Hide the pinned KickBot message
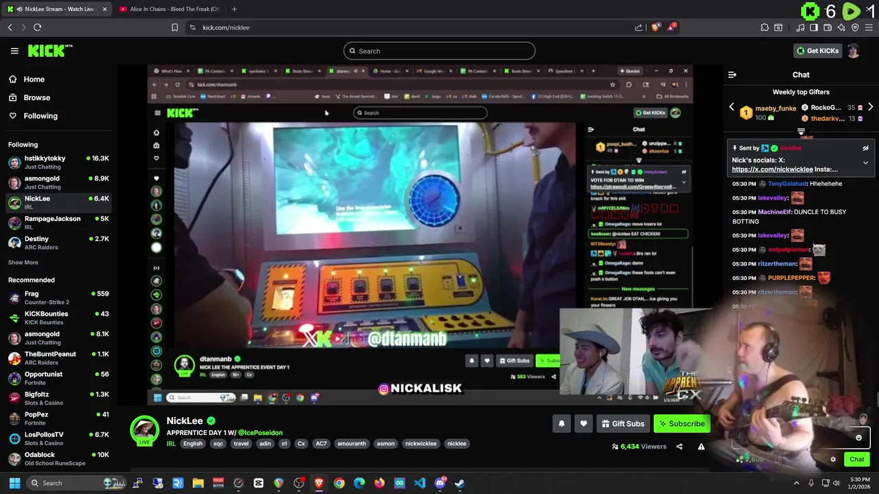This screenshot has width=879, height=494. (x=865, y=148)
